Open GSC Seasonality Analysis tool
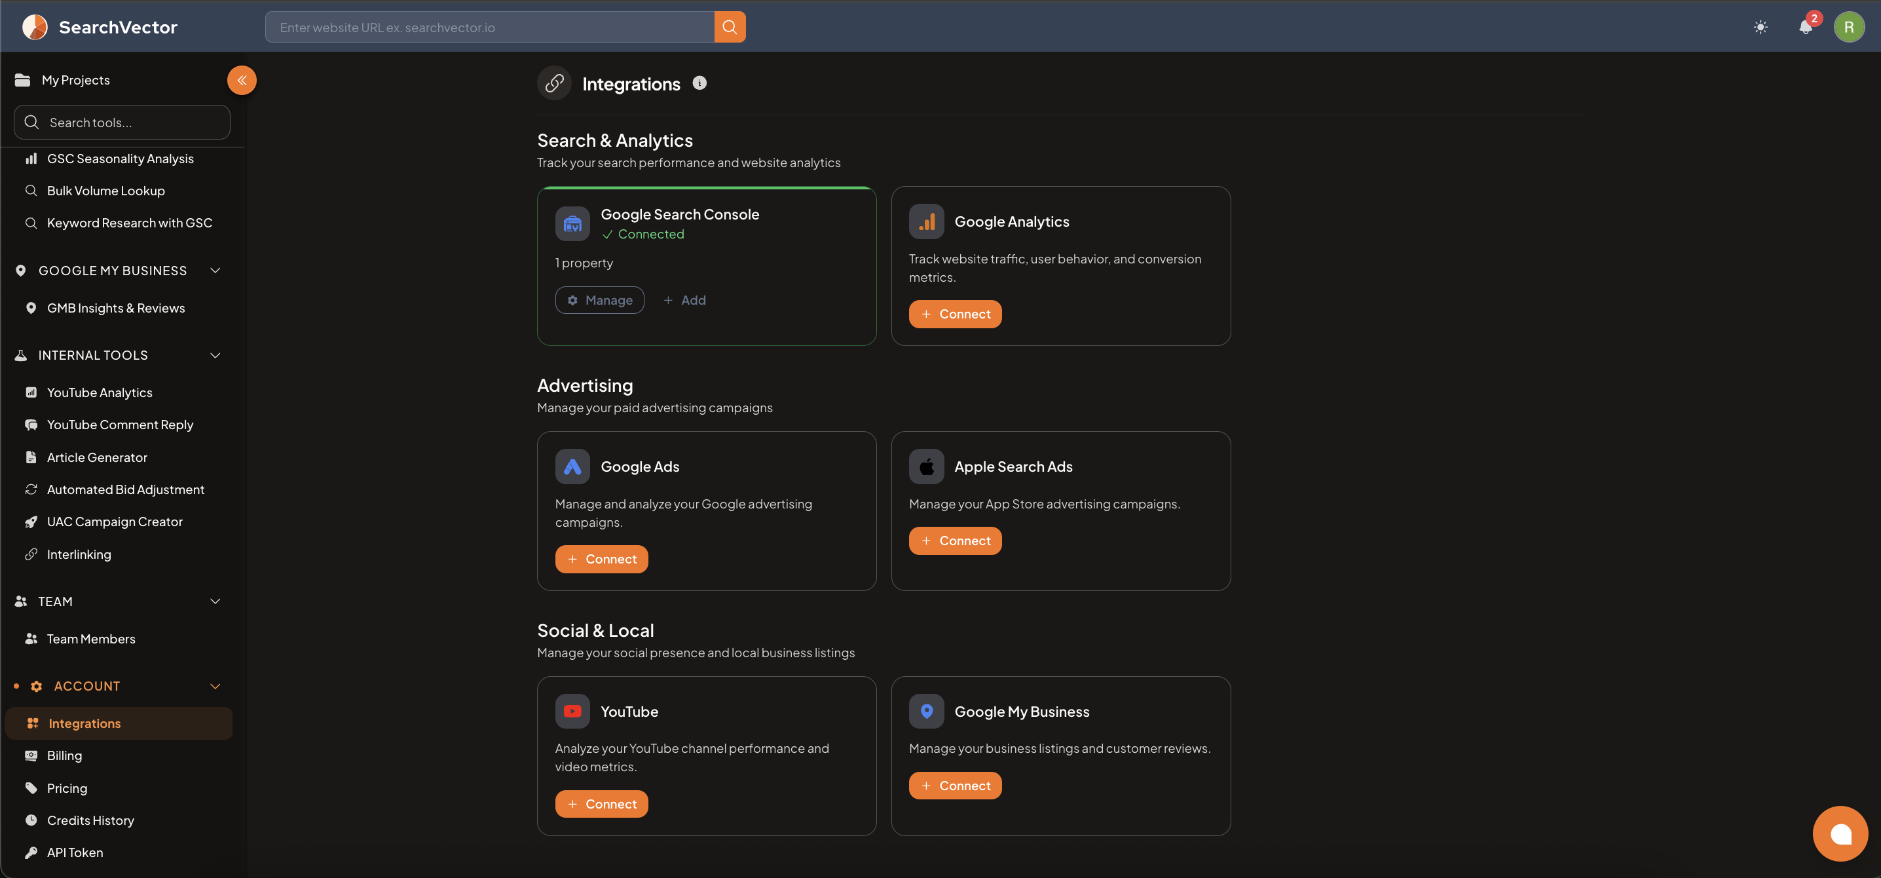This screenshot has width=1881, height=878. (x=120, y=159)
